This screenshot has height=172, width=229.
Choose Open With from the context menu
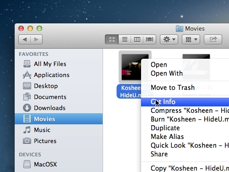pyautogui.click(x=185, y=73)
